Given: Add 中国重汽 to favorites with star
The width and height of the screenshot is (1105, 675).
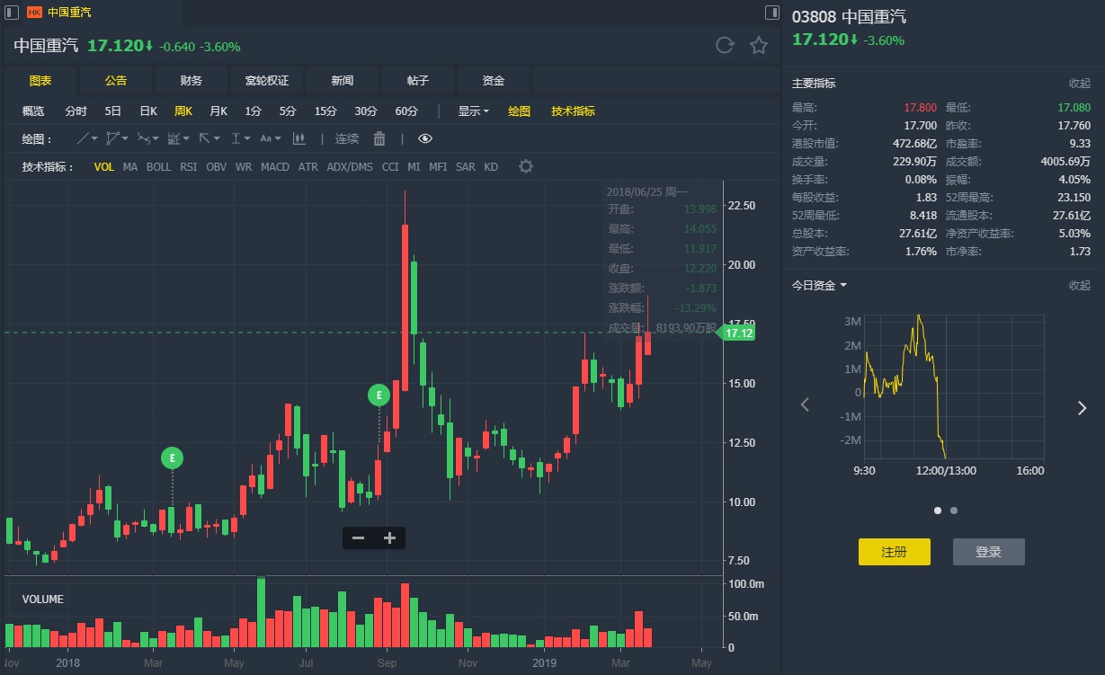Looking at the screenshot, I should [x=759, y=46].
